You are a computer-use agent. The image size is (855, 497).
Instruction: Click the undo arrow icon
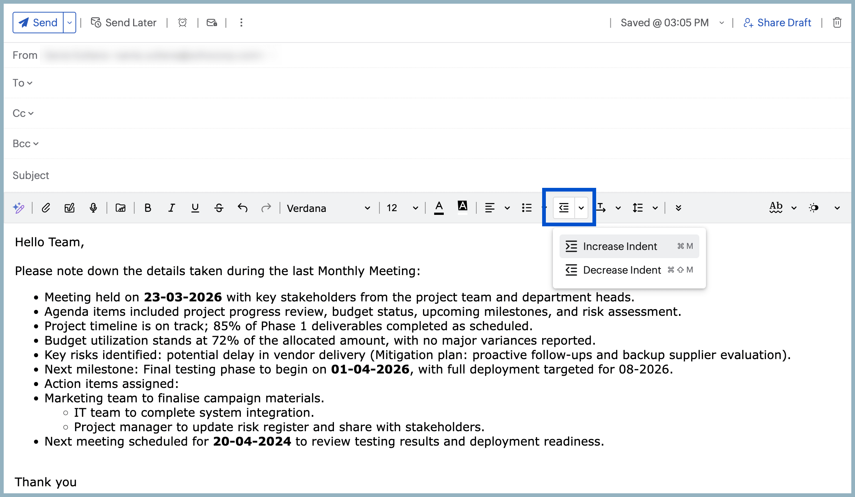(x=243, y=208)
